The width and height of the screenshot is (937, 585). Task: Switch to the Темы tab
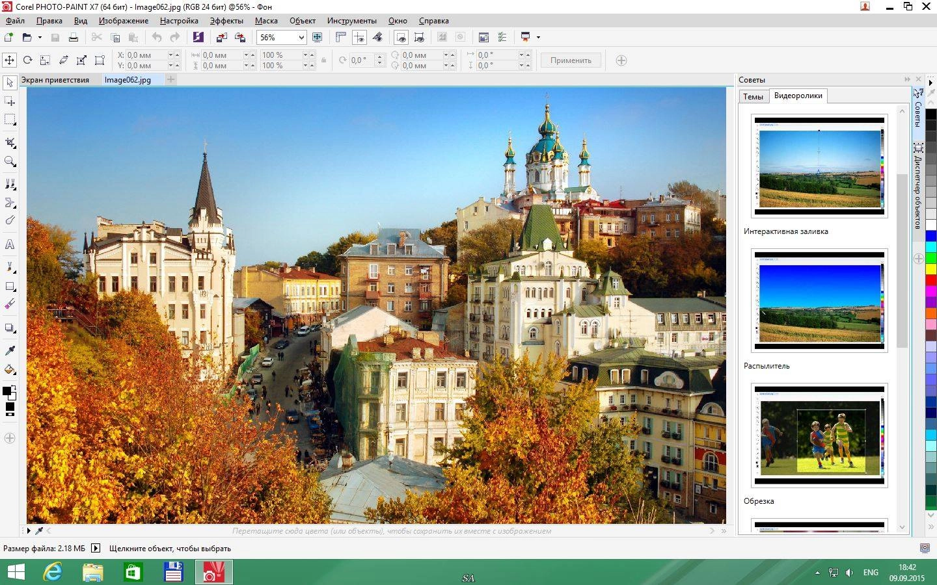point(753,96)
